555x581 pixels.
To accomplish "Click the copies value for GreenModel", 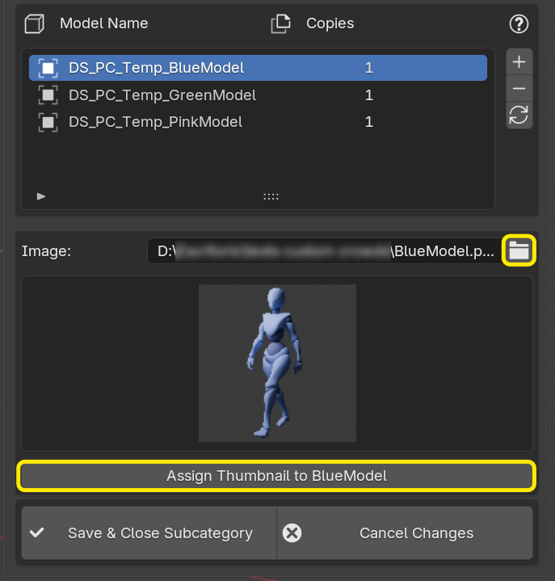I will point(369,95).
